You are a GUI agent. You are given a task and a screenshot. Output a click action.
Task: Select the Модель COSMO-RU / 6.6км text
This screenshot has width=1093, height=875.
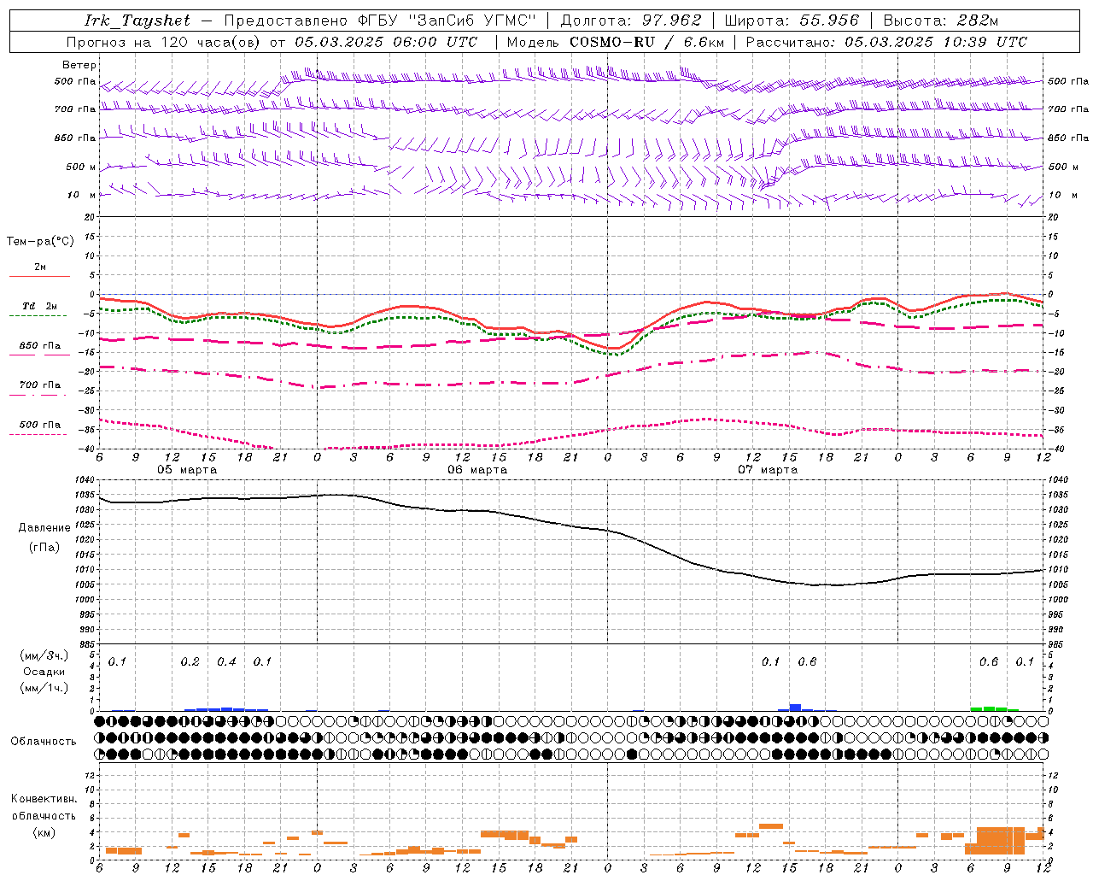click(616, 42)
